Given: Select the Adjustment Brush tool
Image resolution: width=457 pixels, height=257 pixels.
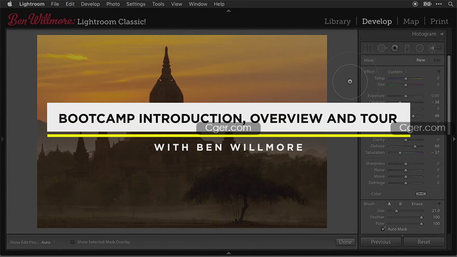Looking at the screenshot, I should coord(434,48).
